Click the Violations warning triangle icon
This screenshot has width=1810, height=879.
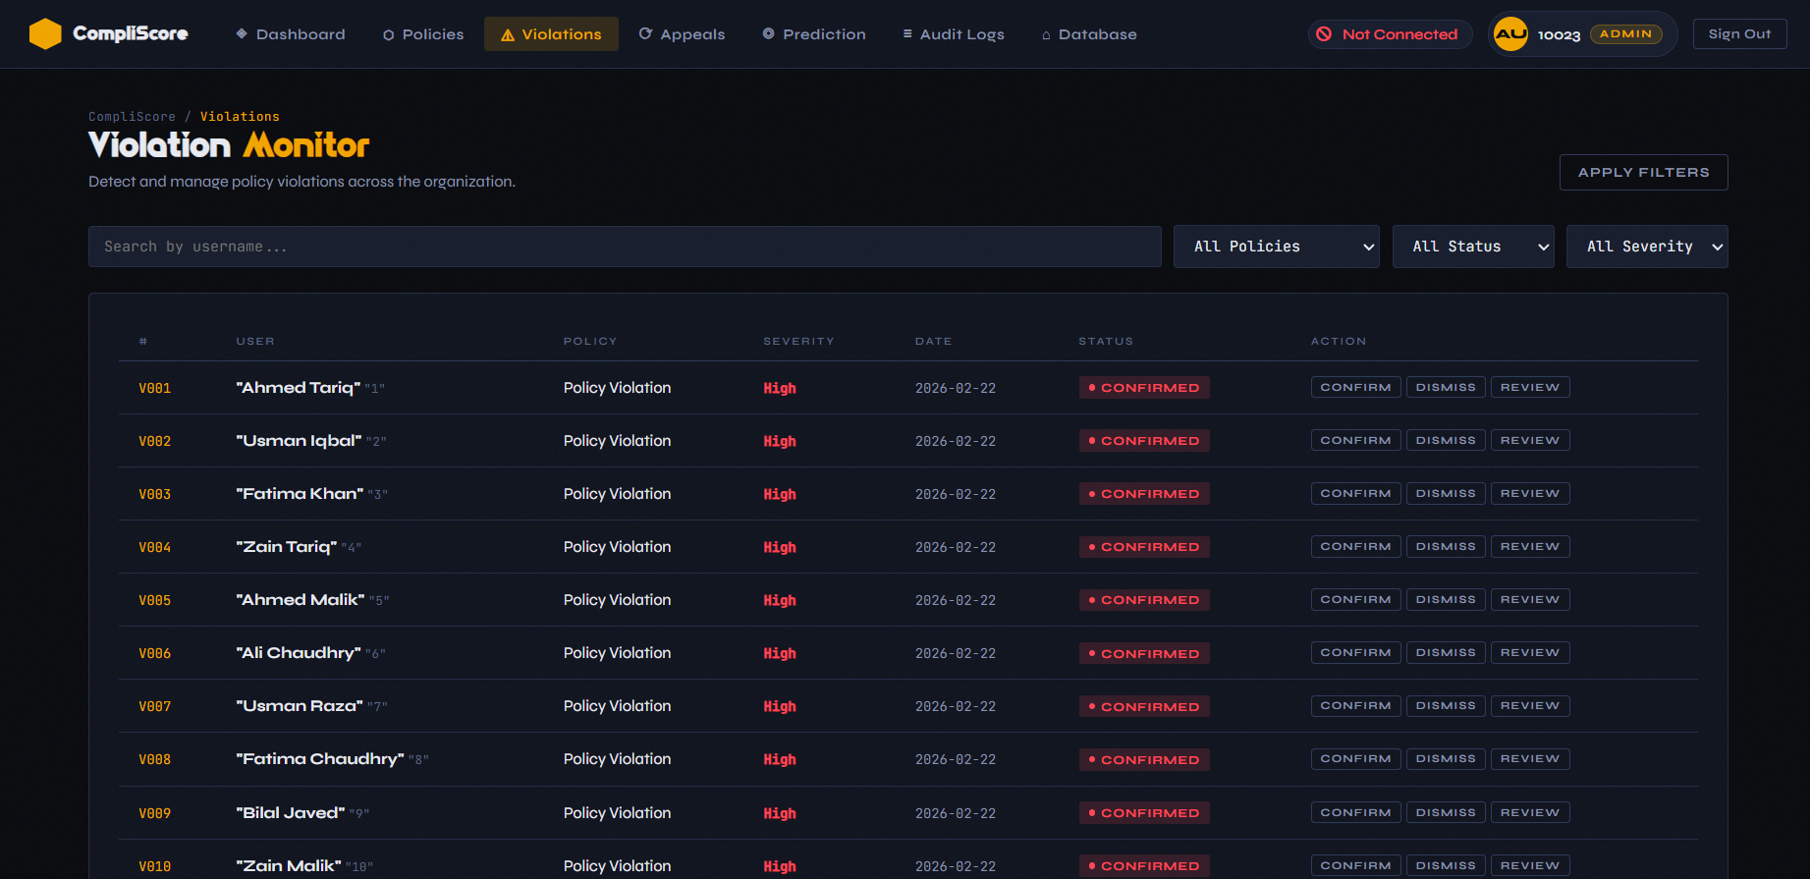click(508, 35)
